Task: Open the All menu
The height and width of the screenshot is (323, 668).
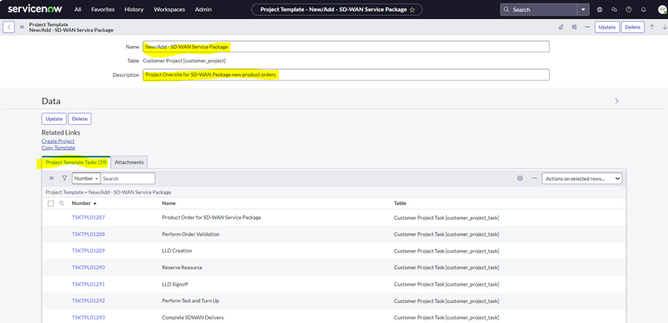Action: (78, 10)
